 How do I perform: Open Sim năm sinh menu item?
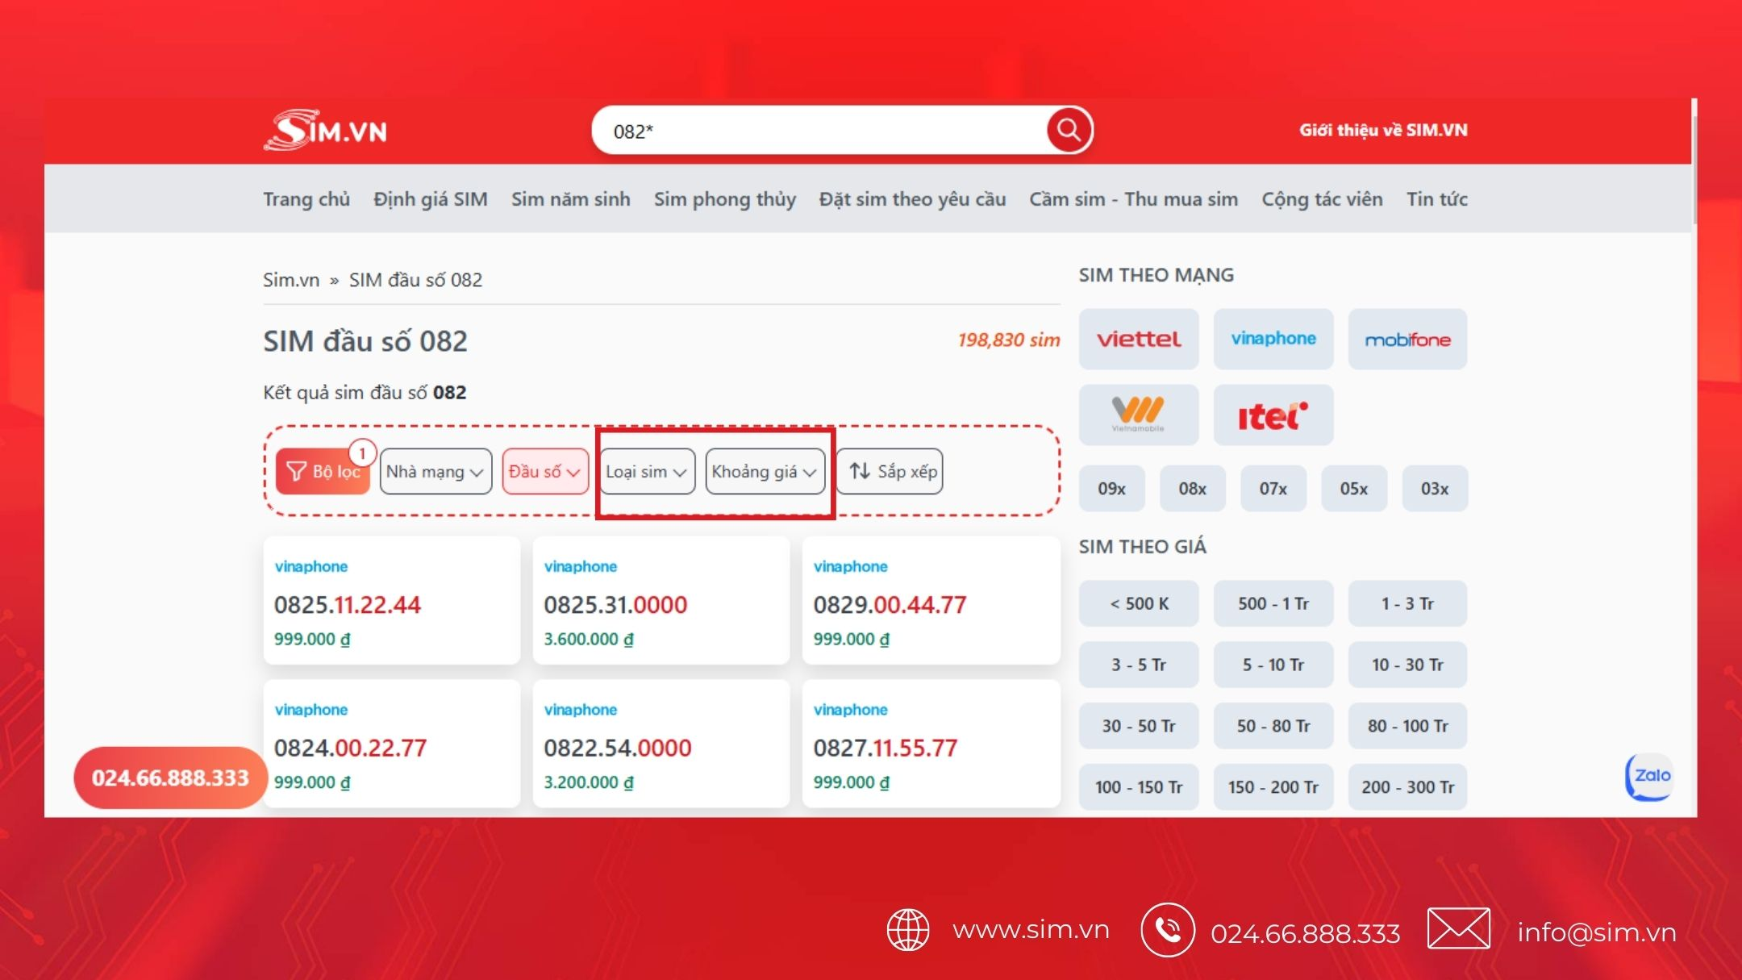(571, 199)
